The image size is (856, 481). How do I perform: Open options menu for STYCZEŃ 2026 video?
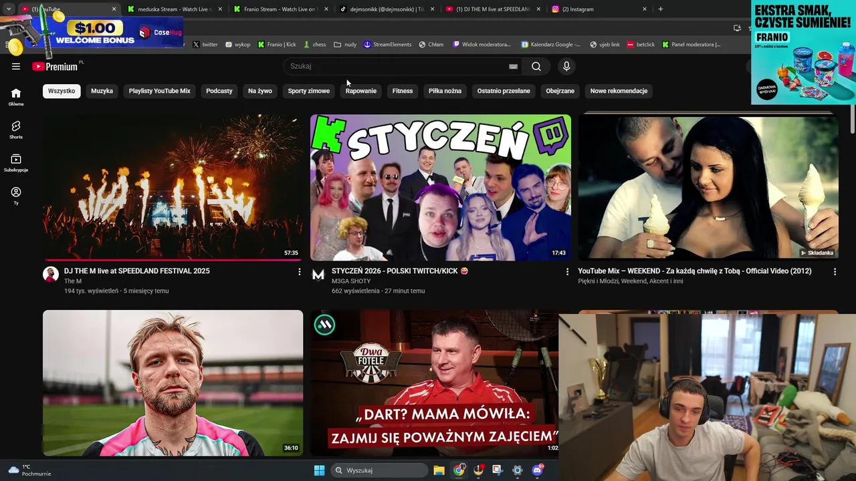point(567,272)
